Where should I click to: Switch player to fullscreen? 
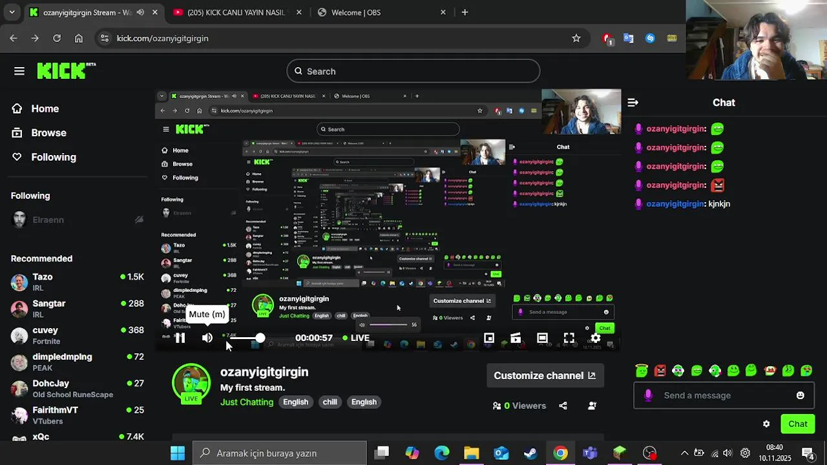569,338
